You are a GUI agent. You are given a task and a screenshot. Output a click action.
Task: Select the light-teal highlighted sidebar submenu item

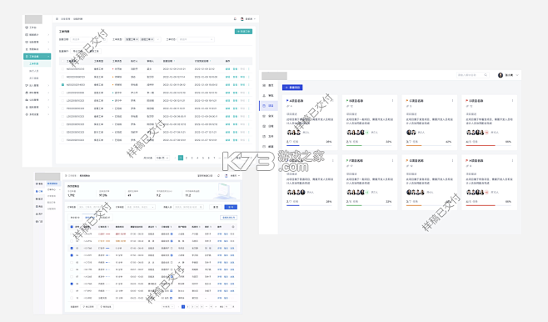(37, 63)
